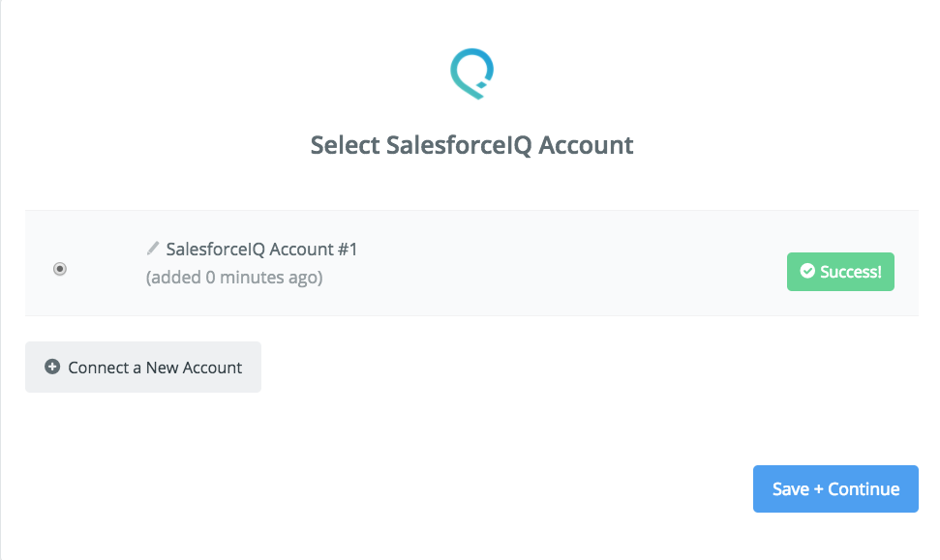Image resolution: width=940 pixels, height=560 pixels.
Task: Click the Select SalesforceIQ Account heading
Action: pos(471,145)
